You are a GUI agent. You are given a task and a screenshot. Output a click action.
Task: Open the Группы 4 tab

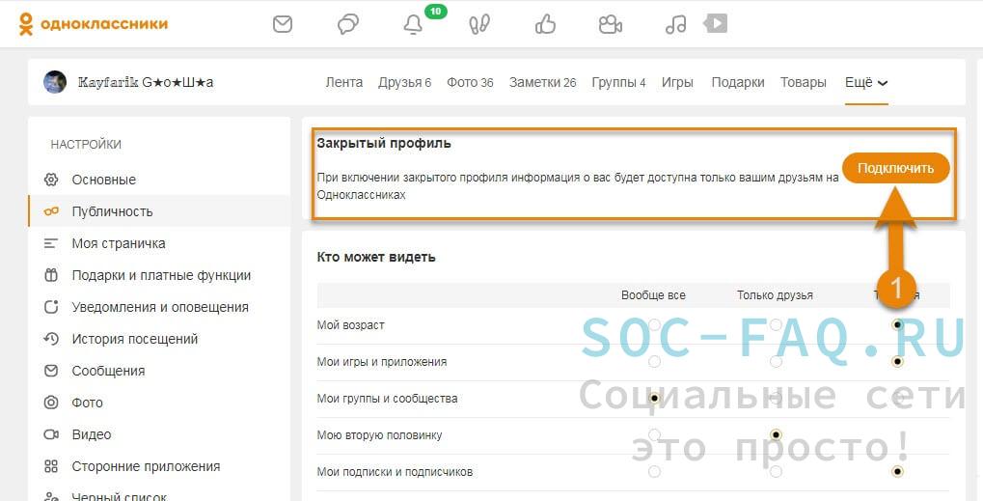pyautogui.click(x=618, y=82)
